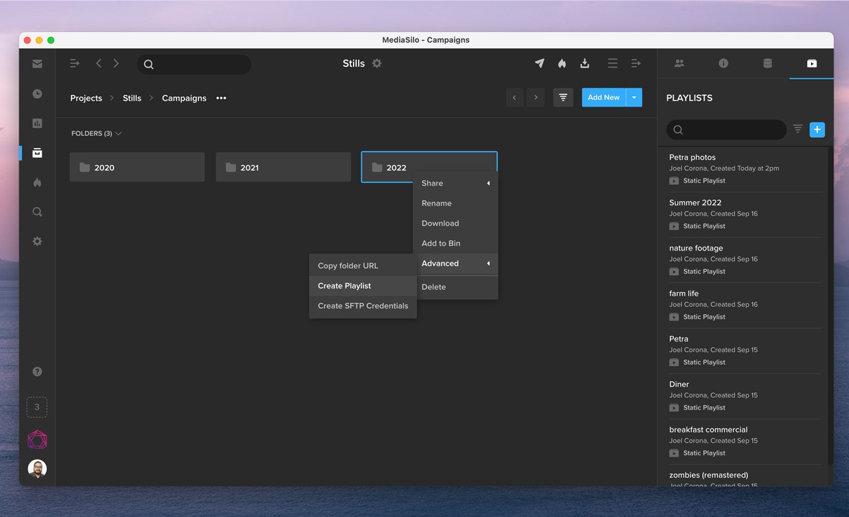Open the Projects breadcrumb link
Image resolution: width=849 pixels, height=517 pixels.
click(x=86, y=97)
